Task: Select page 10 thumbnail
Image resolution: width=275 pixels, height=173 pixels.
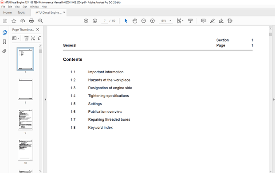Action: click(x=25, y=150)
